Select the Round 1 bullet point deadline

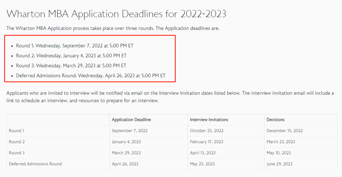point(75,46)
